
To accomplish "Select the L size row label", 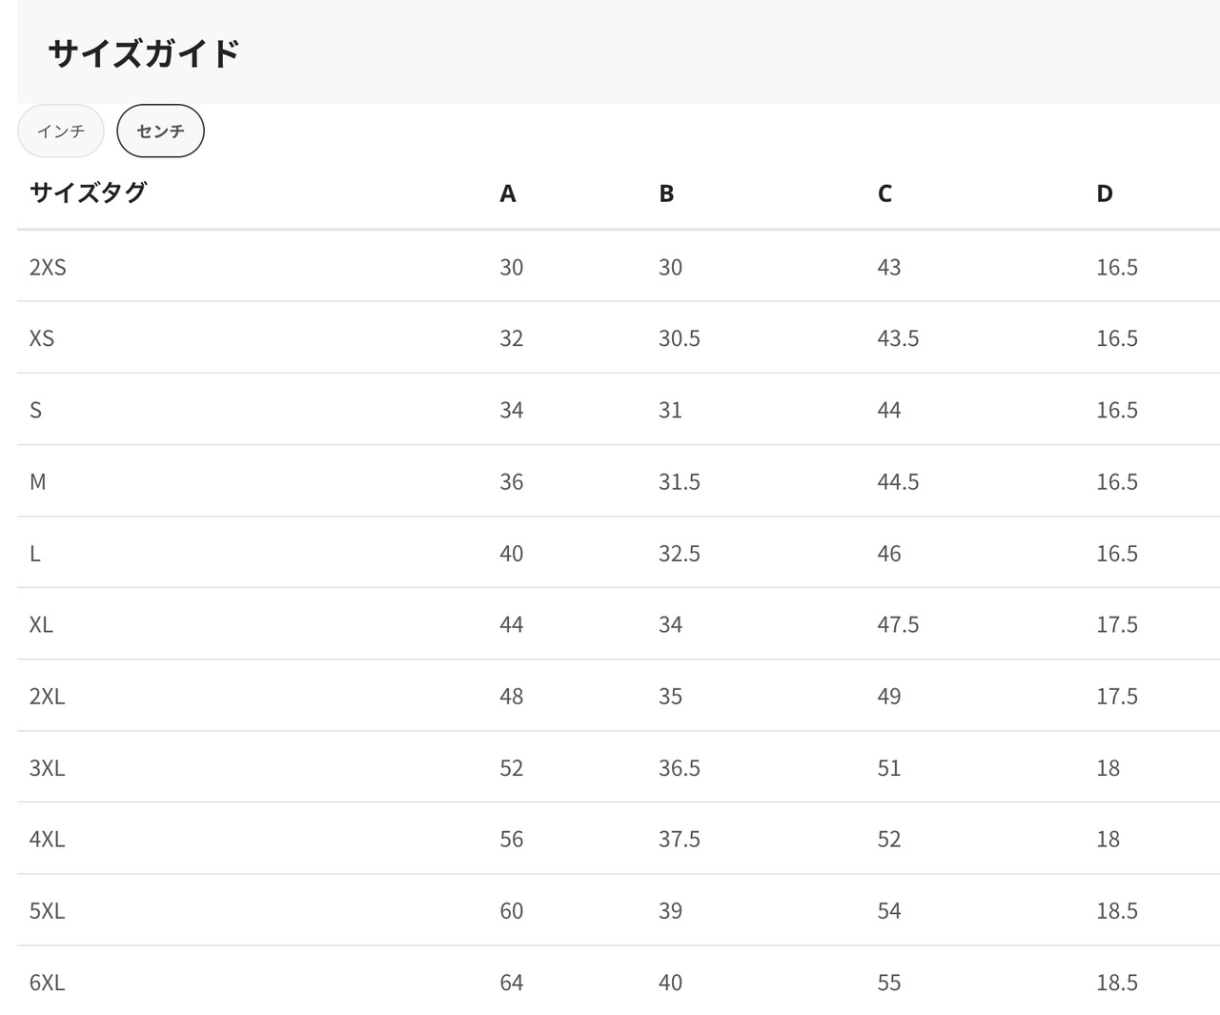I will tap(35, 553).
